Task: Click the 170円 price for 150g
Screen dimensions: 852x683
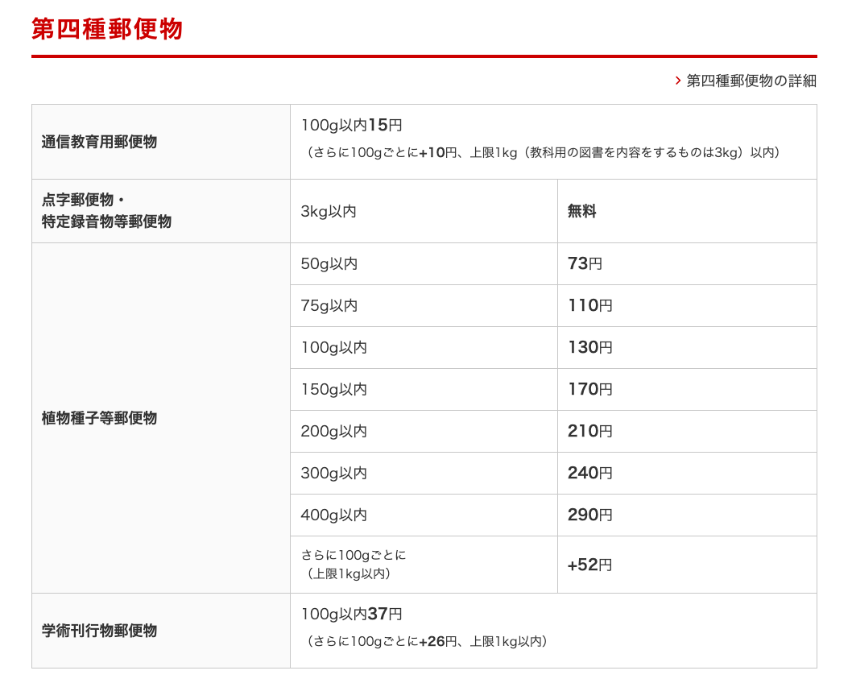Action: [x=589, y=389]
